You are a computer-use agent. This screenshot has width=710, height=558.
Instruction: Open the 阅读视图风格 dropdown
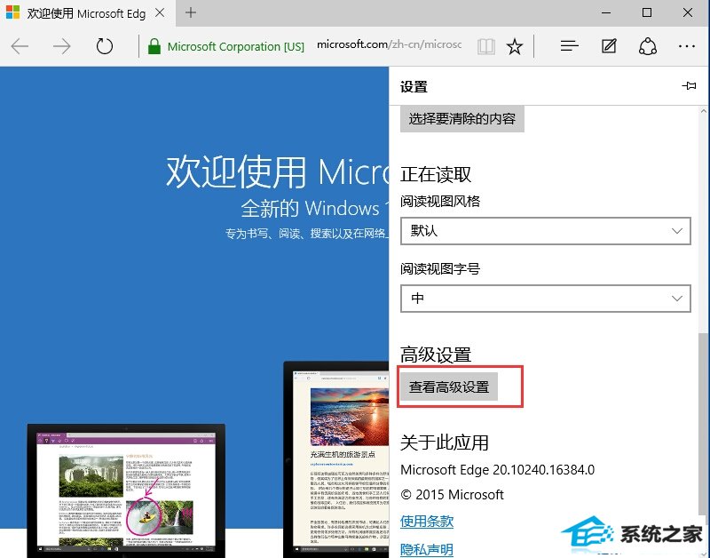(x=546, y=231)
